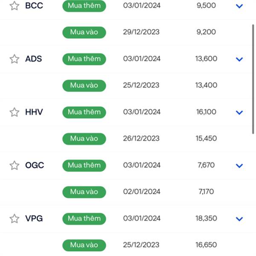Collapse the HHV row chevron
Image resolution: width=256 pixels, height=256 pixels.
239,113
